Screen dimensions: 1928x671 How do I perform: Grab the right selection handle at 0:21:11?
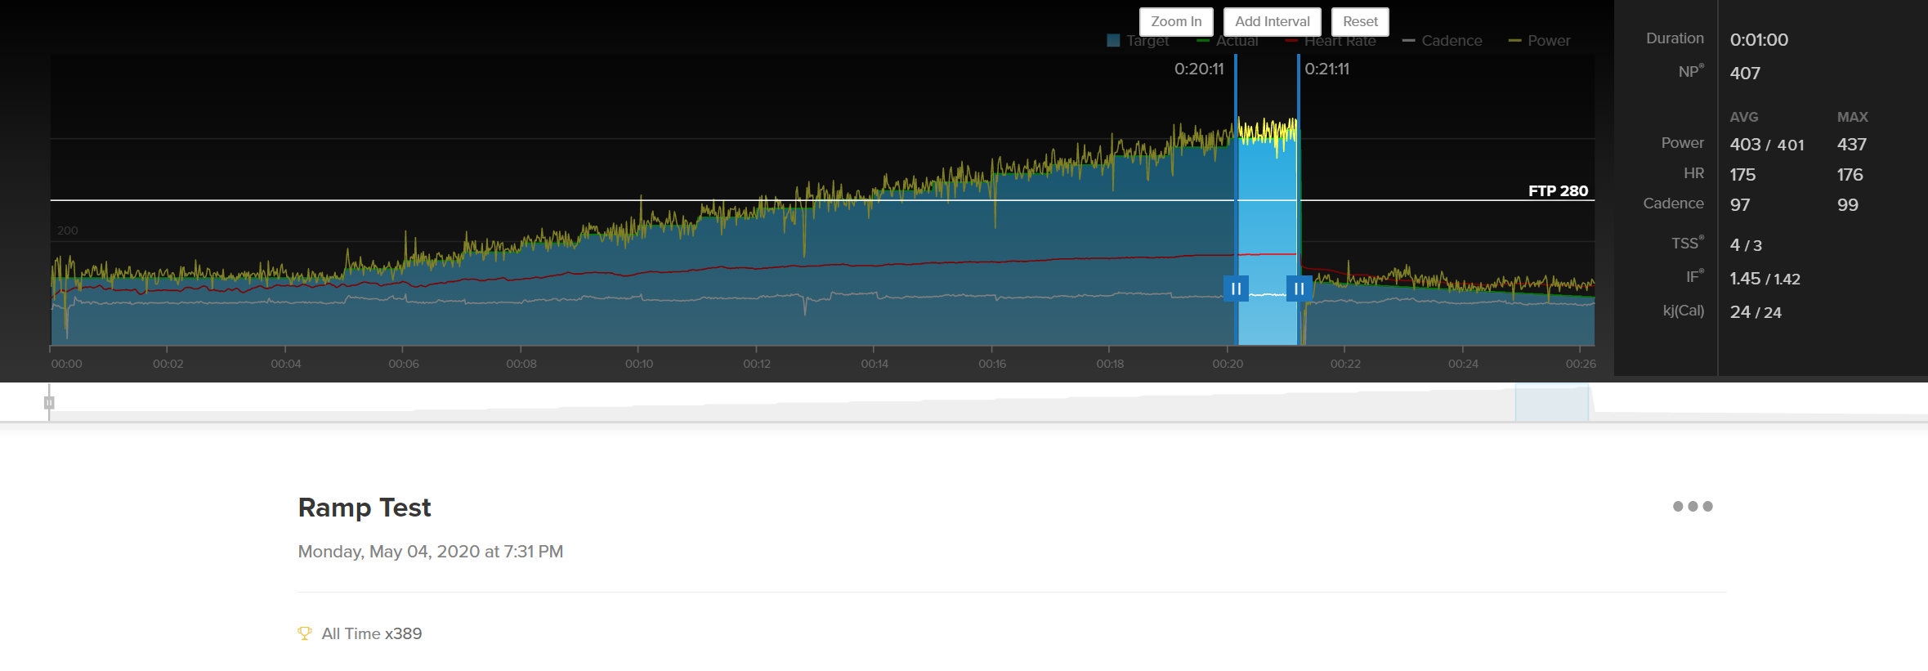[x=1299, y=289]
